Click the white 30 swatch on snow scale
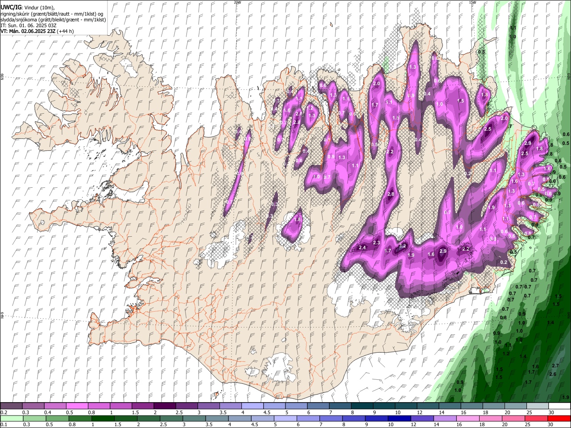The height and width of the screenshot is (428, 571). [x=559, y=406]
